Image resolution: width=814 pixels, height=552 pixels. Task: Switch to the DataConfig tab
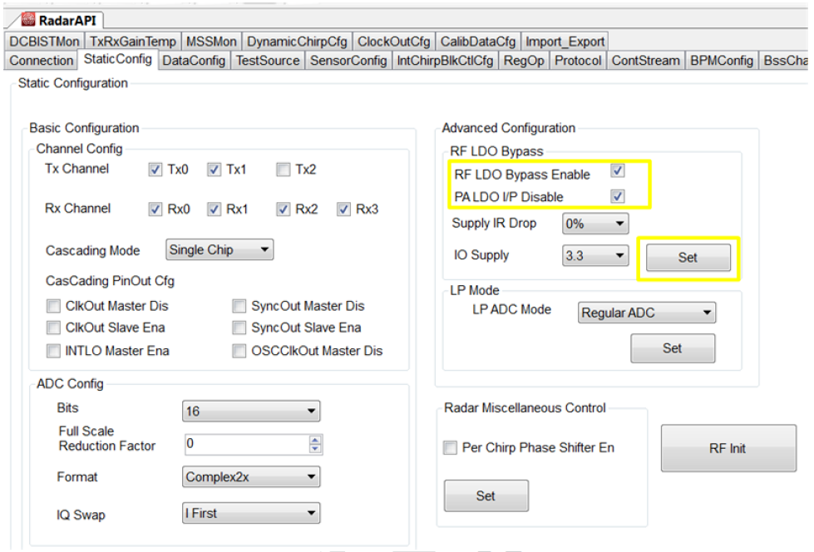click(194, 60)
